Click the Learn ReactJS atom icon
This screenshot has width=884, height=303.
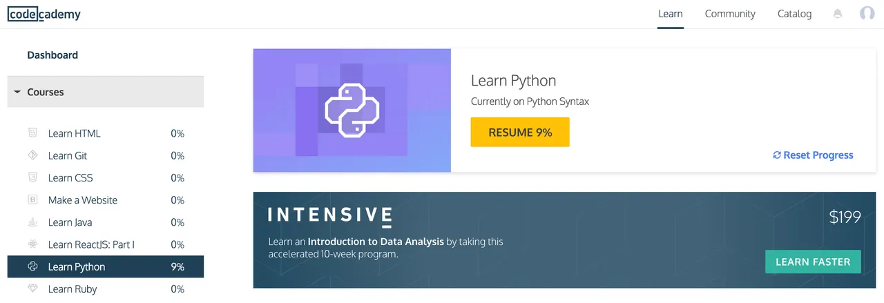click(x=32, y=244)
